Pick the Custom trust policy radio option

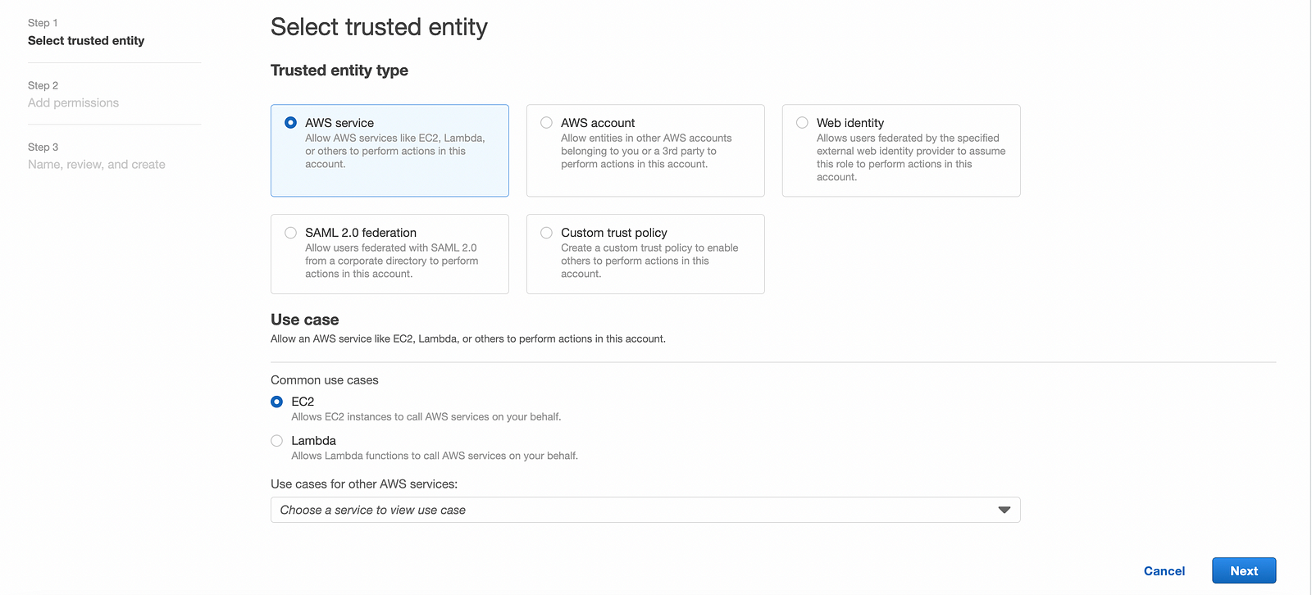point(546,233)
